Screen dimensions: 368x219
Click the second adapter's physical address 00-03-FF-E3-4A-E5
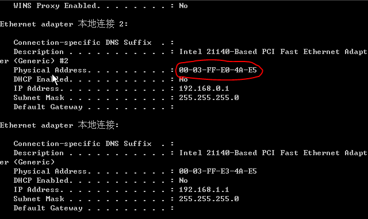[218, 171]
